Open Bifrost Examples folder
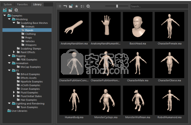The height and width of the screenshot is (125, 191). 28,74
